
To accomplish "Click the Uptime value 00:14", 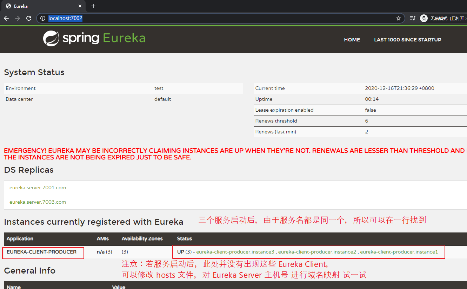I will click(x=372, y=99).
